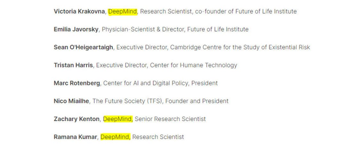Click the name Victoria Krakovna

click(x=79, y=12)
